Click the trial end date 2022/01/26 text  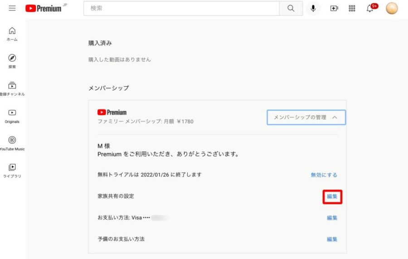155,175
